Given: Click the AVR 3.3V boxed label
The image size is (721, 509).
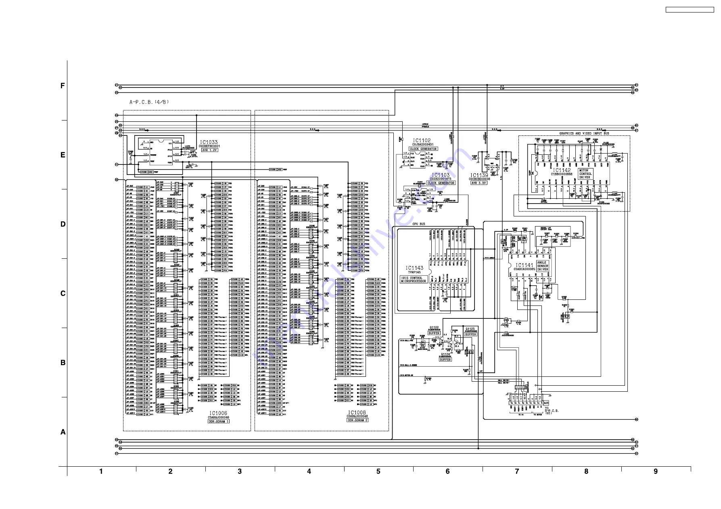Looking at the screenshot, I should point(479,183).
